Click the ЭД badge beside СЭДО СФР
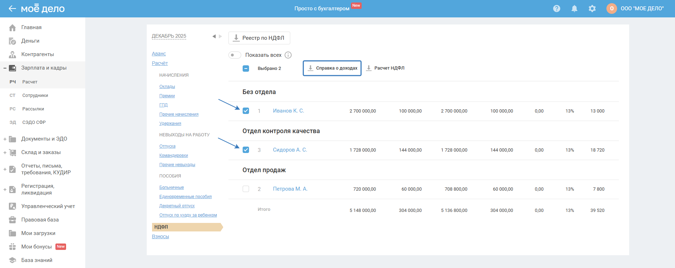This screenshot has width=675, height=268. point(13,122)
